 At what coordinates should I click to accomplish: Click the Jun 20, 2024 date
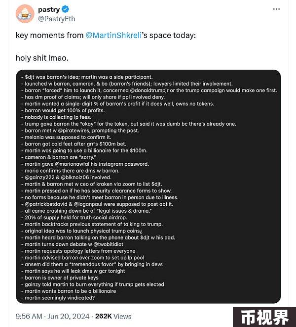tap(69, 316)
